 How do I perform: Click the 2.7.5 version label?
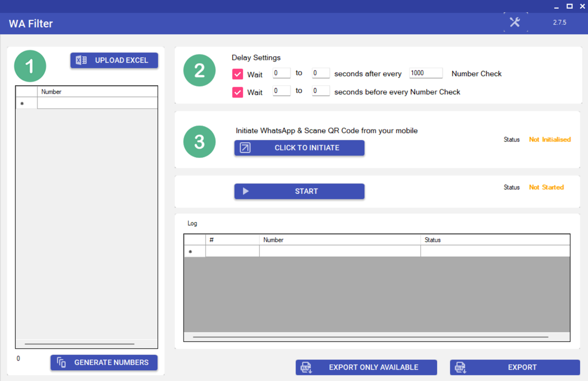[x=559, y=22]
